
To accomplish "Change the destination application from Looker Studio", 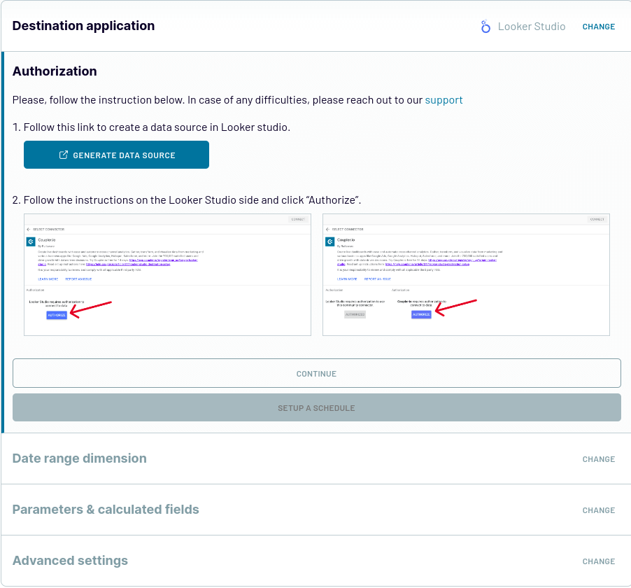I will click(598, 27).
